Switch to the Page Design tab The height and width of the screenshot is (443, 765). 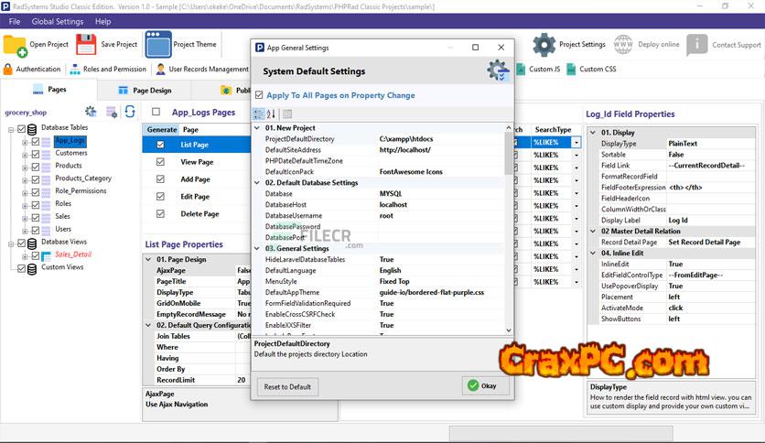point(145,91)
